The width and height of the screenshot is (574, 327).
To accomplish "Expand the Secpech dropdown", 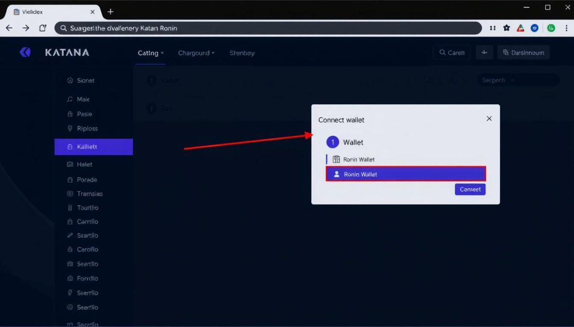I will pyautogui.click(x=518, y=80).
